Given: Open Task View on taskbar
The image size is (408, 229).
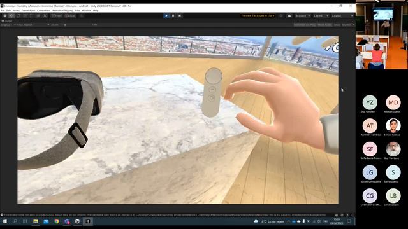Looking at the screenshot, I should [25, 221].
